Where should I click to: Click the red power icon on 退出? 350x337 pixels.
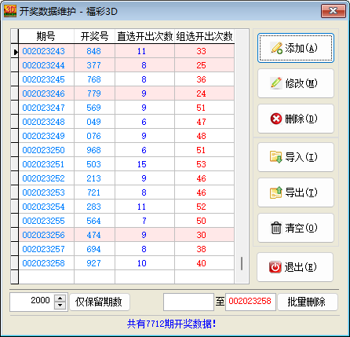[x=275, y=267]
